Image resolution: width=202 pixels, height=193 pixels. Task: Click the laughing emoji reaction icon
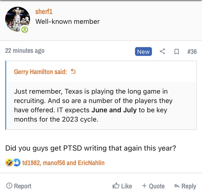point(9,162)
